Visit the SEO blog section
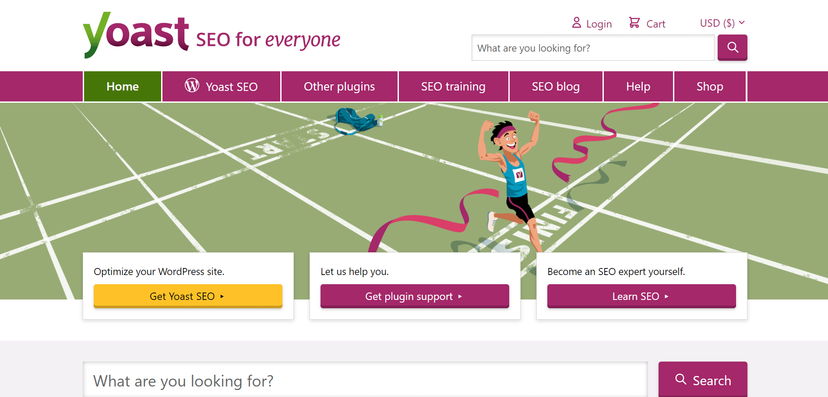The height and width of the screenshot is (397, 828). click(556, 87)
